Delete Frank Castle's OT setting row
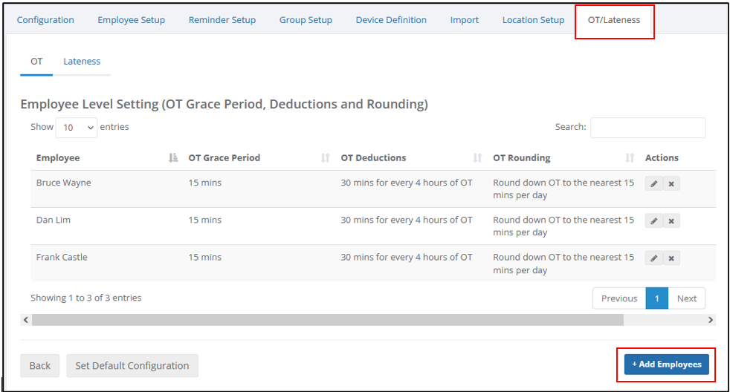Image resolution: width=730 pixels, height=392 pixels. pos(671,258)
